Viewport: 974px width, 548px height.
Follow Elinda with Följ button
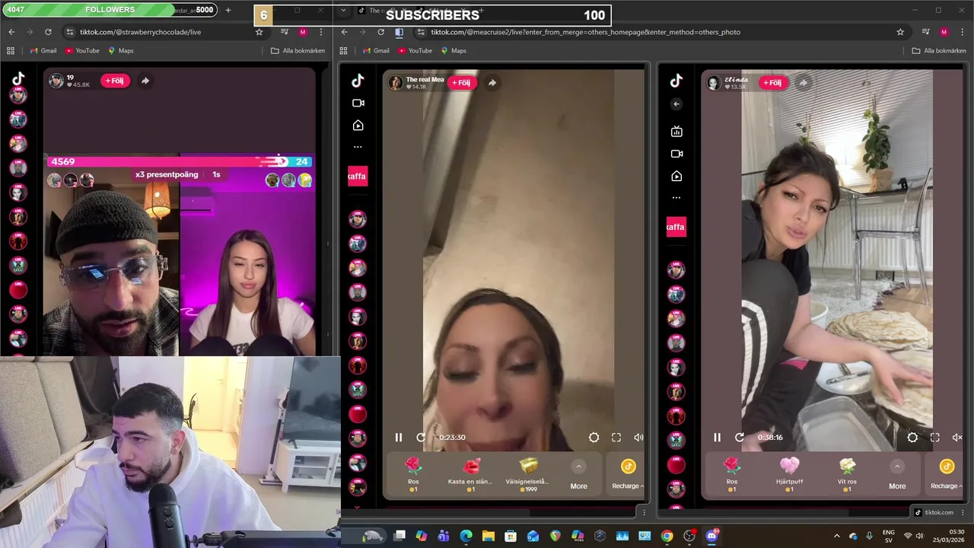pyautogui.click(x=772, y=83)
